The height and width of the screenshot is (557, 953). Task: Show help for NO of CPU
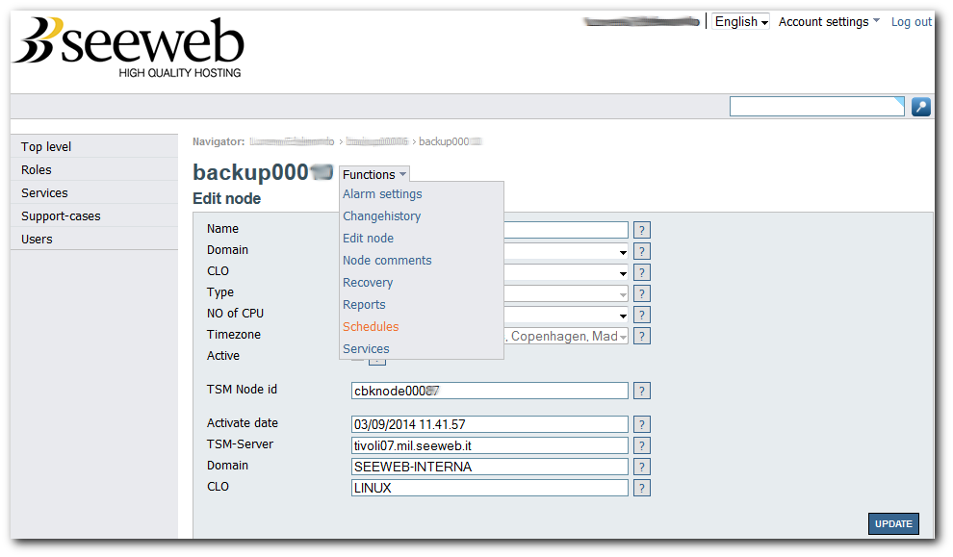[642, 316]
